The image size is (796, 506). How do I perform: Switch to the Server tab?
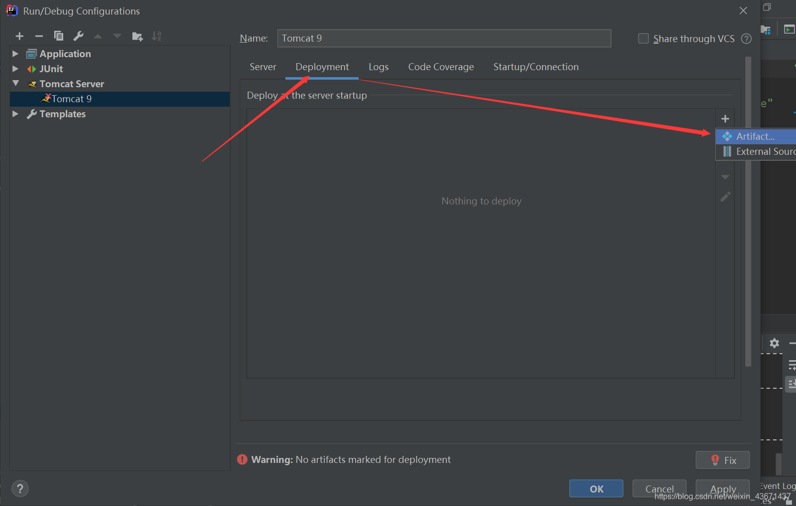(263, 67)
